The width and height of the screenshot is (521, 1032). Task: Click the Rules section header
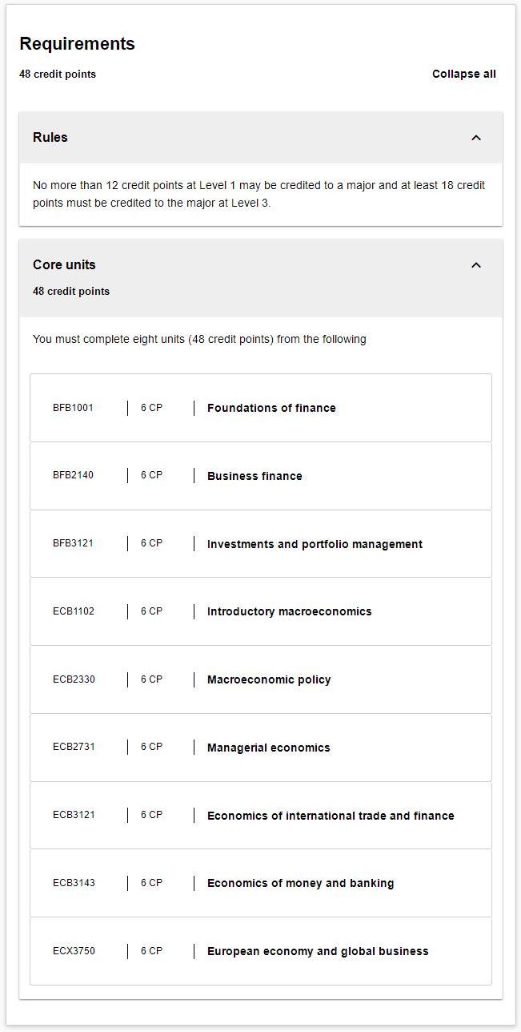261,138
